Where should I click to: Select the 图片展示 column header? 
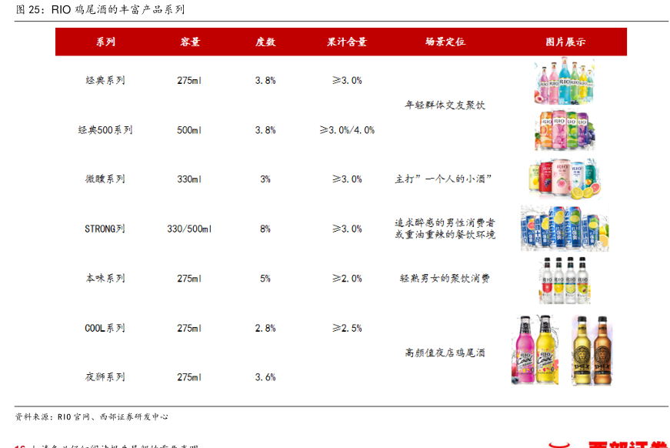565,42
